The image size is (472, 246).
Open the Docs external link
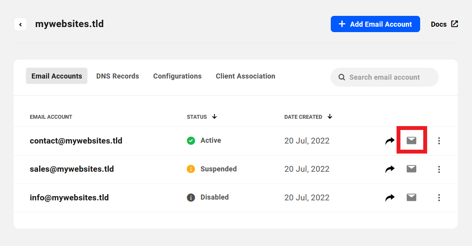point(445,24)
